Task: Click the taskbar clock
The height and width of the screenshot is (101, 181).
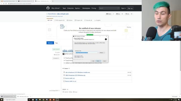Action: [x=175, y=100]
